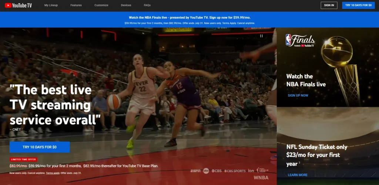Screen dimensions: 379x185
Task: Click the YouTube TV logo
Action: click(x=18, y=5)
